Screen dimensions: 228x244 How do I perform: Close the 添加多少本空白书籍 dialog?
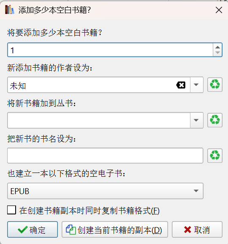pyautogui.click(x=219, y=10)
